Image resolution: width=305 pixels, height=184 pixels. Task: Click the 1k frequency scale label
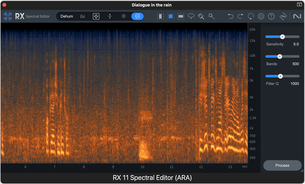point(251,128)
